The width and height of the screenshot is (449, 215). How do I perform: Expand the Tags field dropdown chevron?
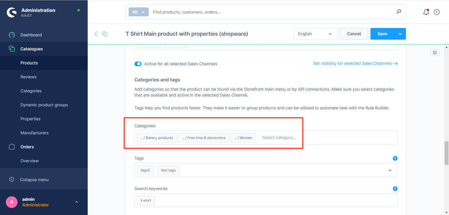(390, 170)
